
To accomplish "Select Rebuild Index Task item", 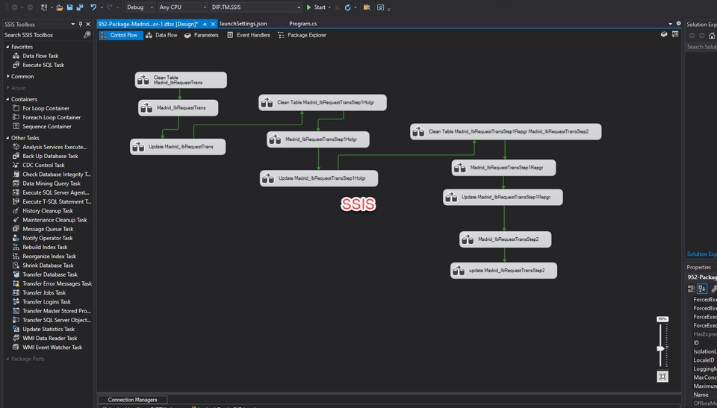I will coord(45,247).
